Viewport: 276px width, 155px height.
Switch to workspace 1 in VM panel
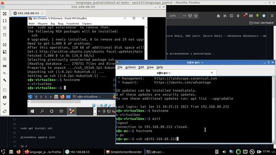(36, 97)
